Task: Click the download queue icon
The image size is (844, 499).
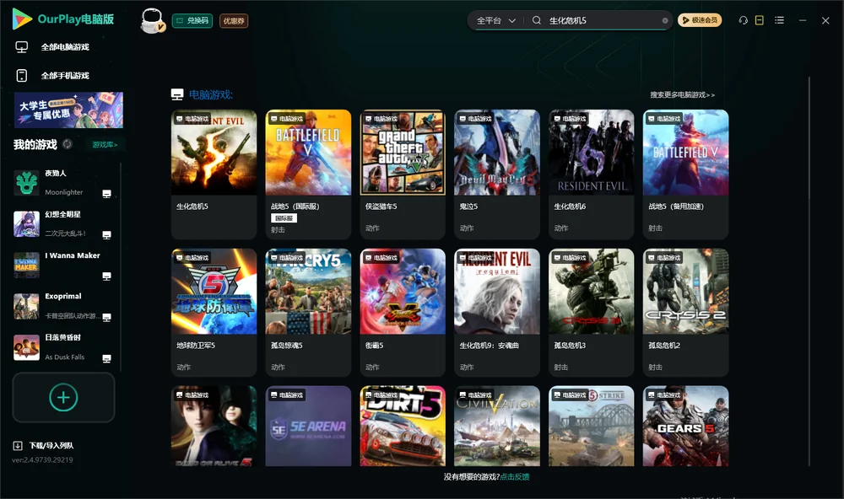Action: 18,445
